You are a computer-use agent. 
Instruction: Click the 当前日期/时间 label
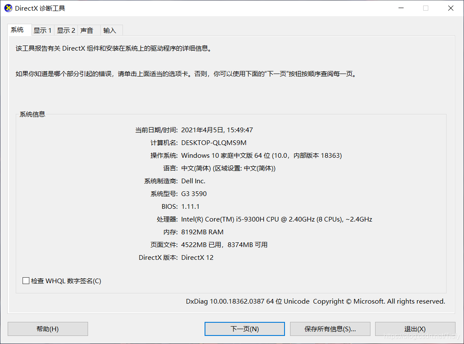[x=156, y=130]
